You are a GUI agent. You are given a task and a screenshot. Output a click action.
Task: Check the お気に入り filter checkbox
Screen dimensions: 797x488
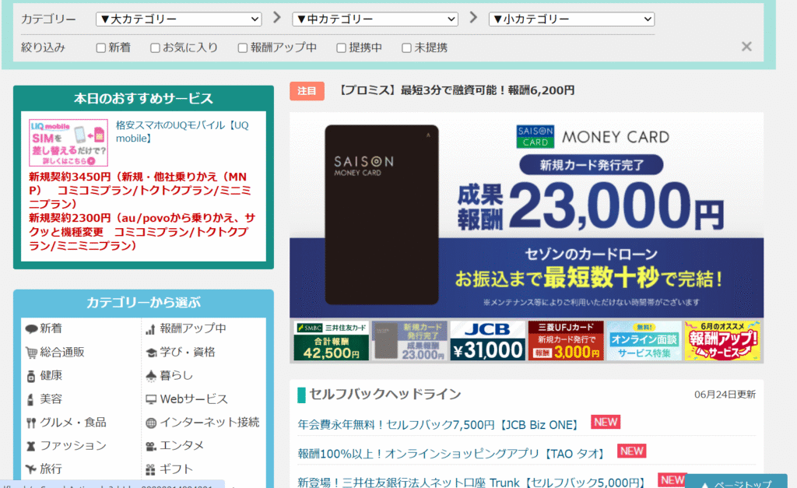(155, 47)
